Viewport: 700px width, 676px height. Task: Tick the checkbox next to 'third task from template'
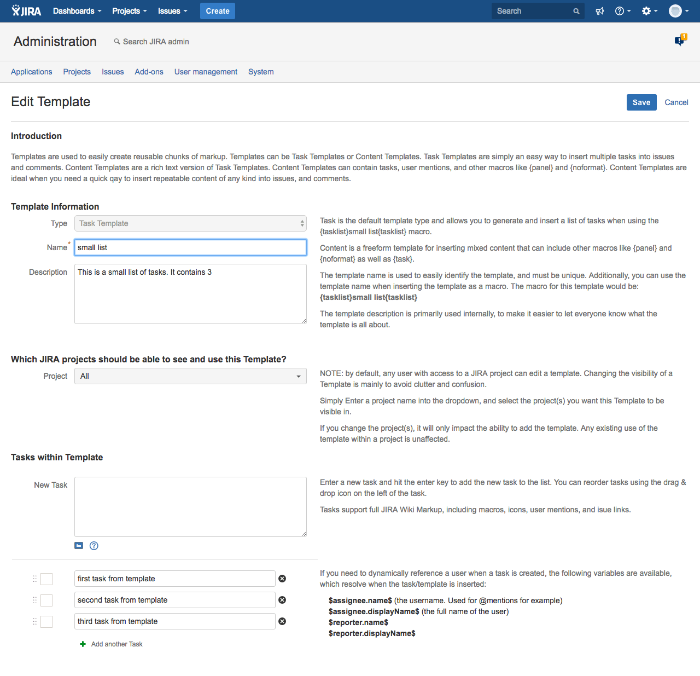[x=46, y=621]
